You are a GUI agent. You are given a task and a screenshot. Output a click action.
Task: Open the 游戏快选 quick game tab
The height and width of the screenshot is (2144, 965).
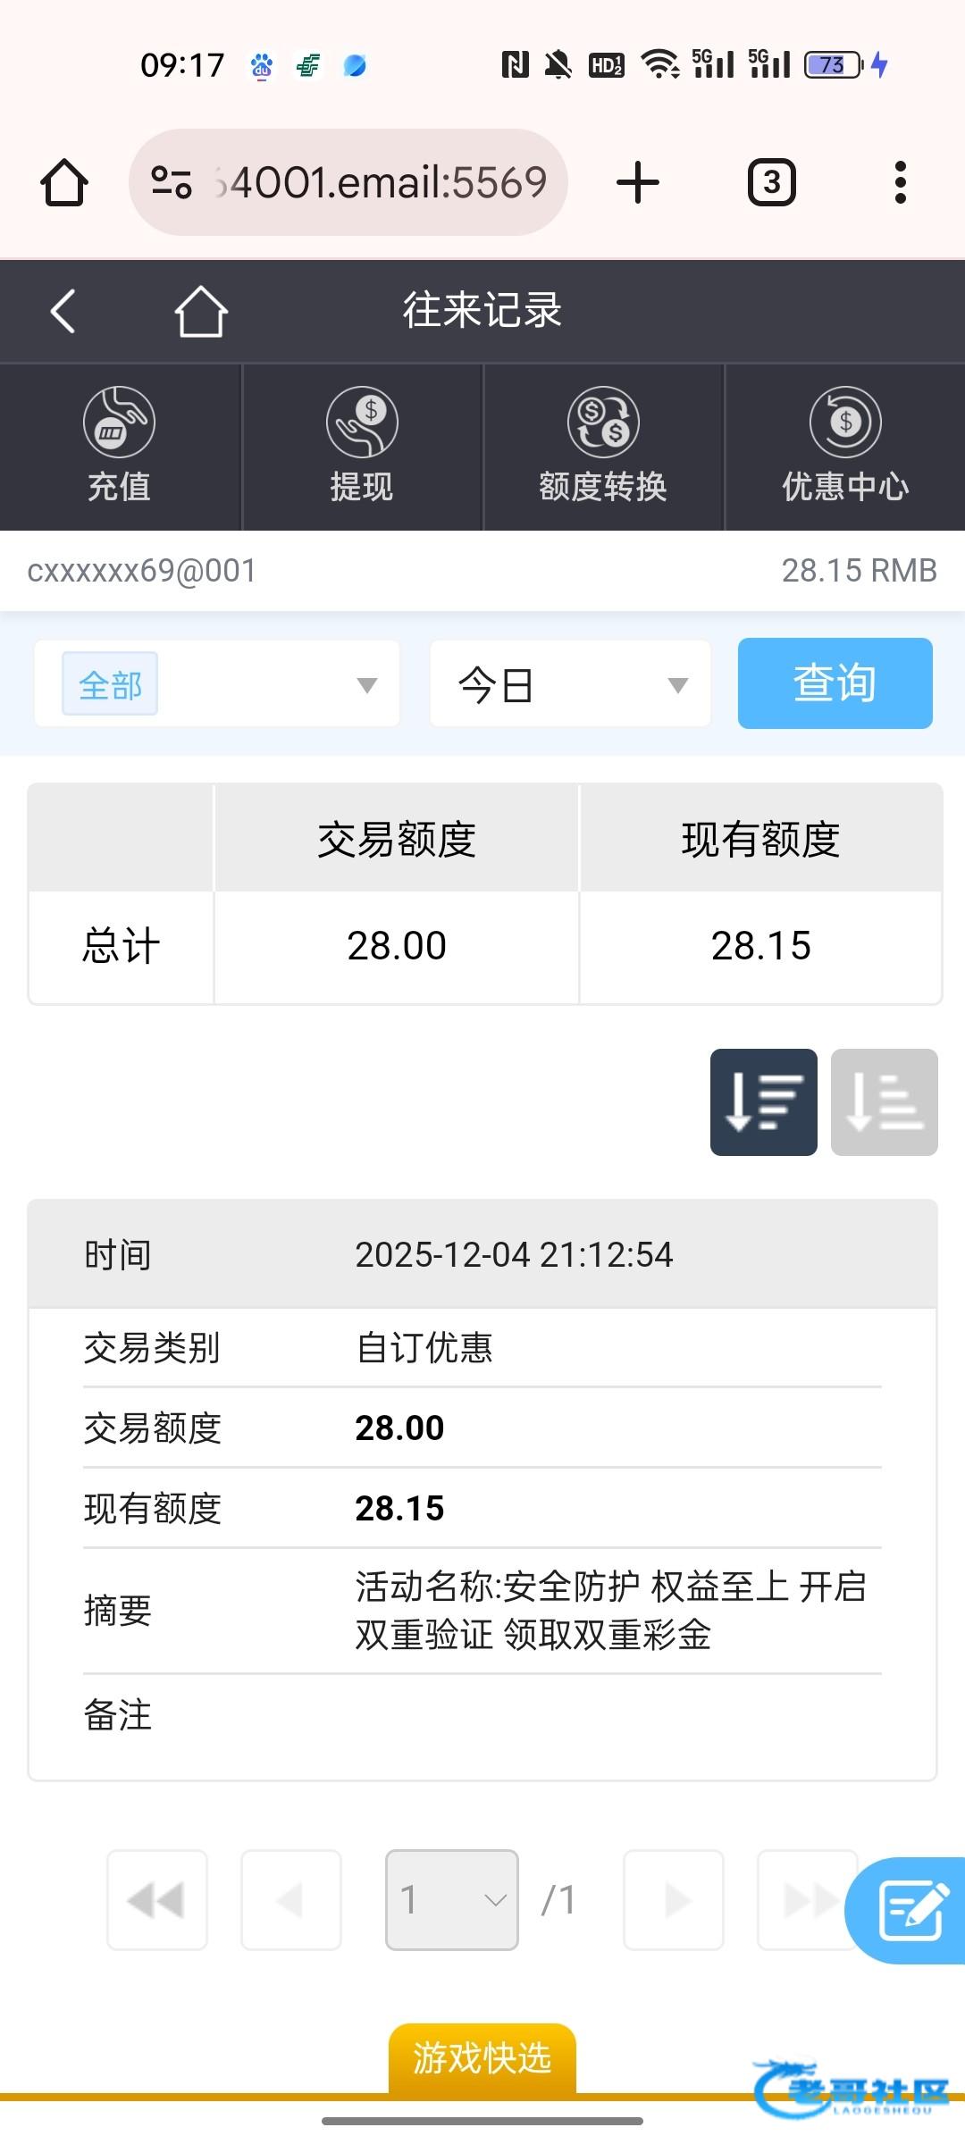(x=482, y=2058)
